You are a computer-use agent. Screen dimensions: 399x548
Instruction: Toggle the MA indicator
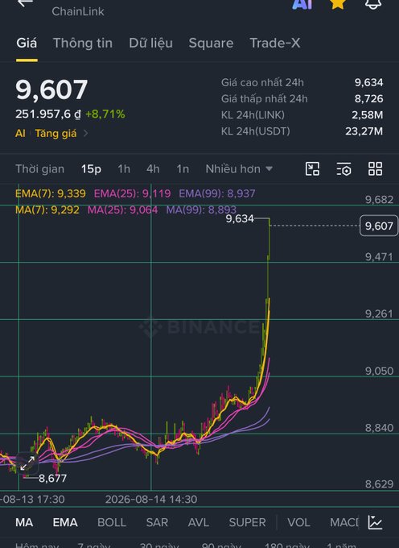pyautogui.click(x=24, y=522)
